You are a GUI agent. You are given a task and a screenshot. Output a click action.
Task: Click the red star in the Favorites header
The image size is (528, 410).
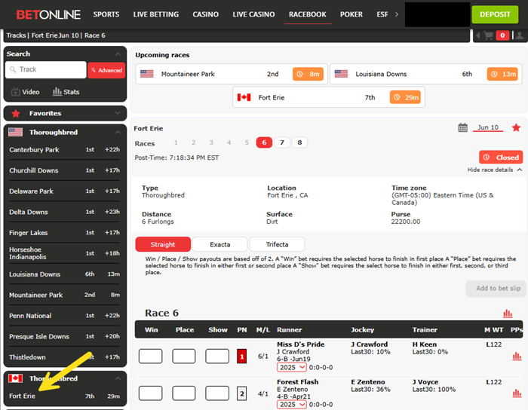16,113
